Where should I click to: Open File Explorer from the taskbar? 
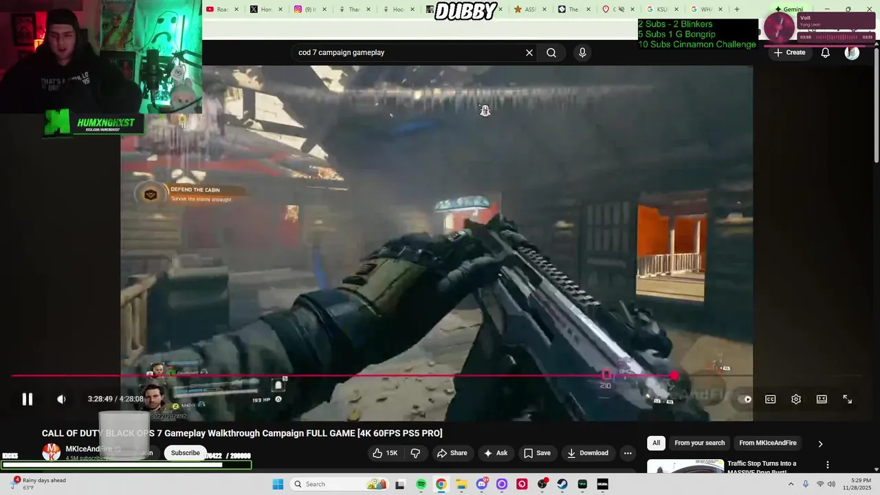point(461,484)
